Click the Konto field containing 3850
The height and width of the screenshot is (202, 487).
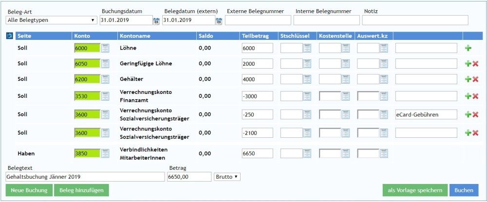coord(87,153)
